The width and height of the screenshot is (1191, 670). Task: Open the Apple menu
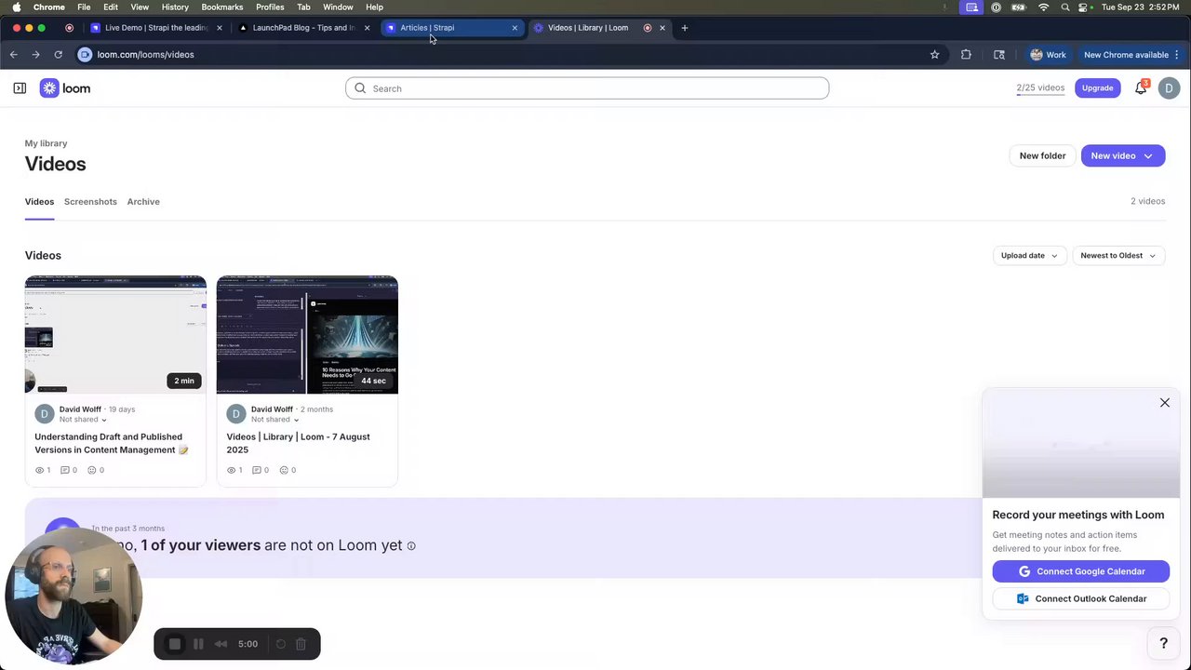point(16,7)
